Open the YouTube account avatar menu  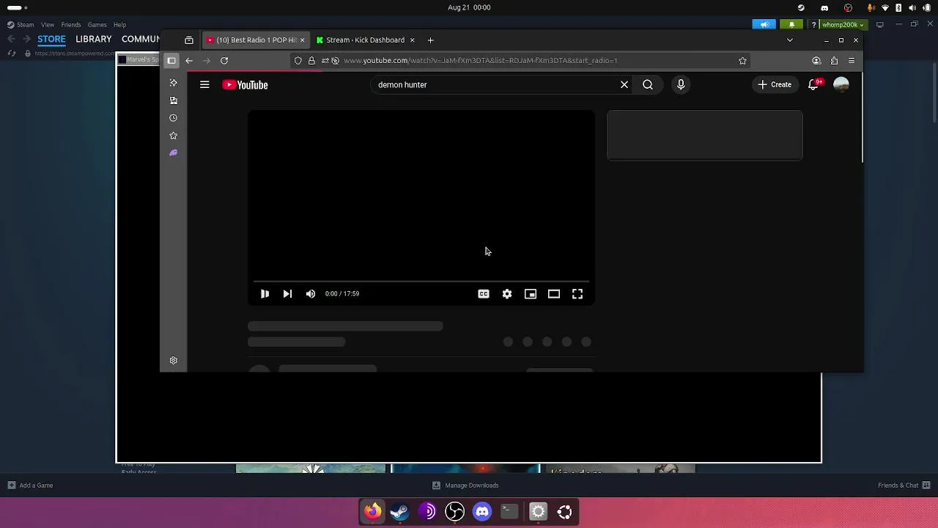(841, 85)
